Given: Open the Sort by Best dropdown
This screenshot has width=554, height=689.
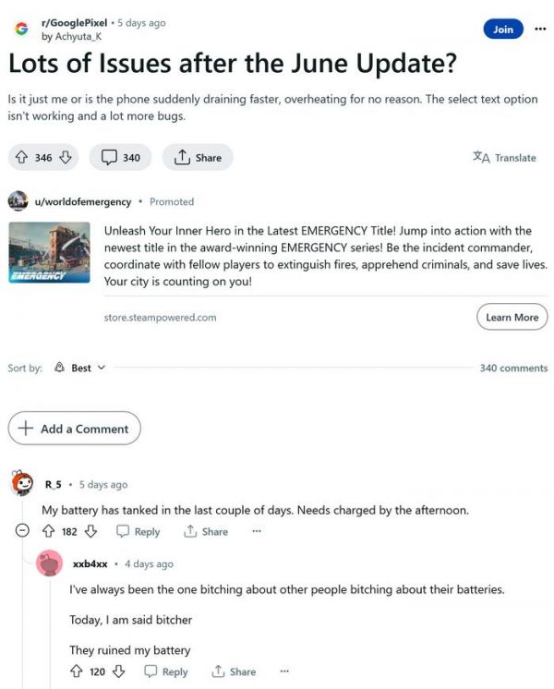Looking at the screenshot, I should tap(80, 368).
